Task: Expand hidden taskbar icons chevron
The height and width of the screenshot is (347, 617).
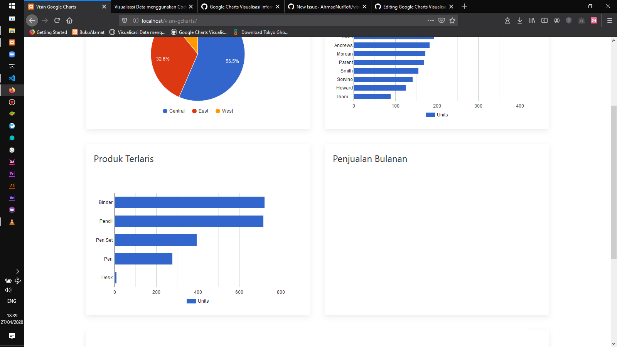Action: (18, 271)
